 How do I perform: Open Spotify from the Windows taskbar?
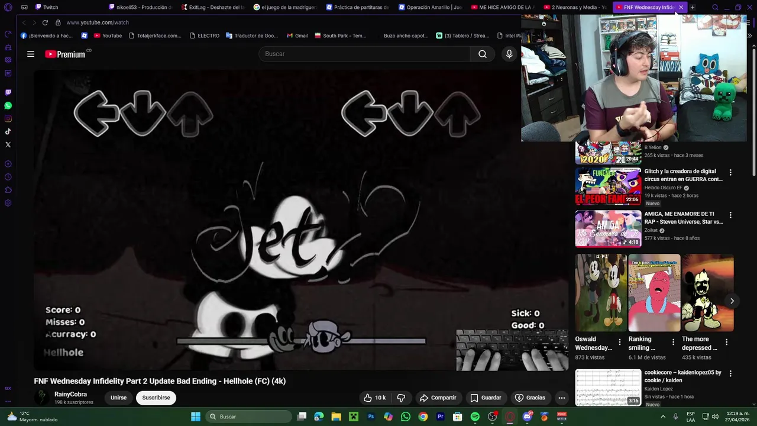click(x=475, y=417)
